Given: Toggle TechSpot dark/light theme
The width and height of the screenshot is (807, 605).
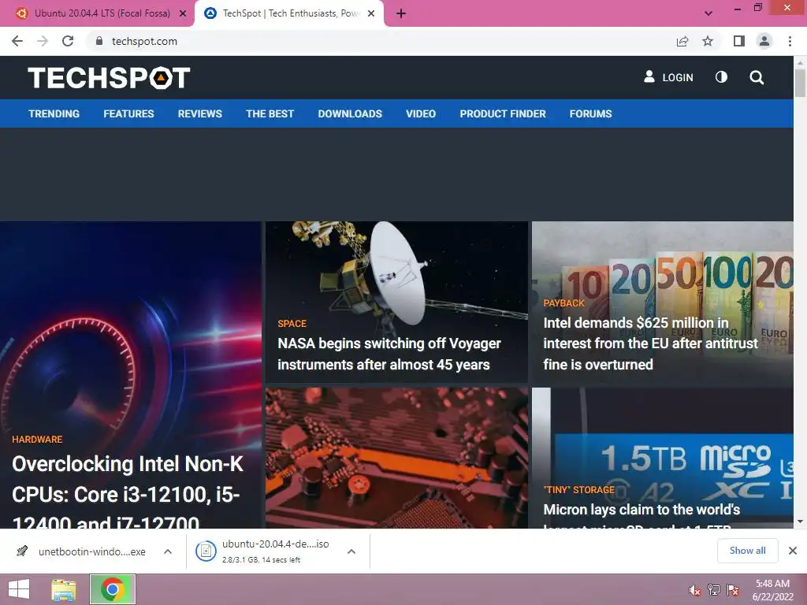Looking at the screenshot, I should coord(722,77).
